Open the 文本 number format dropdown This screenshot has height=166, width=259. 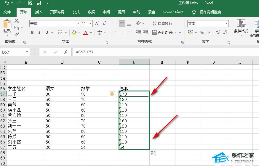click(226, 24)
